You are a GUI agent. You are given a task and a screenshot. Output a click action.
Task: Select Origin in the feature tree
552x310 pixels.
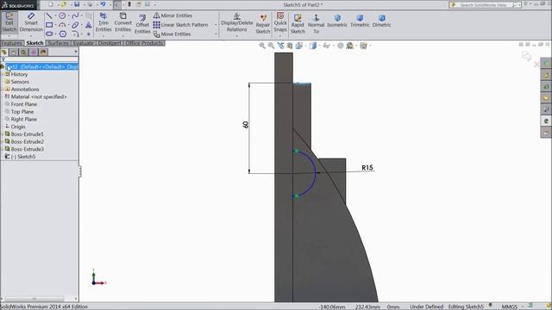[16, 127]
